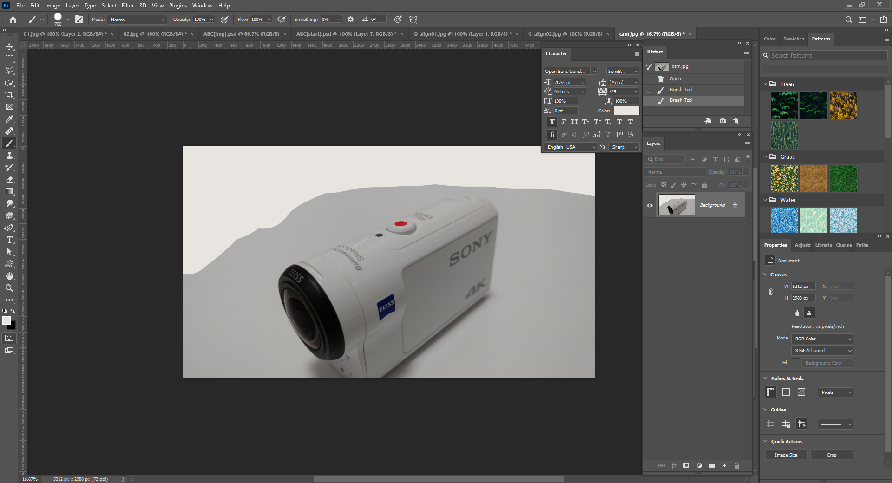The width and height of the screenshot is (892, 483).
Task: Select the Hand tool
Action: (x=9, y=276)
